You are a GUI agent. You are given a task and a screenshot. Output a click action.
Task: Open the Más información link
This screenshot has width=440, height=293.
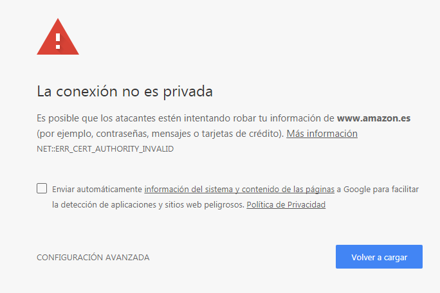pos(322,134)
